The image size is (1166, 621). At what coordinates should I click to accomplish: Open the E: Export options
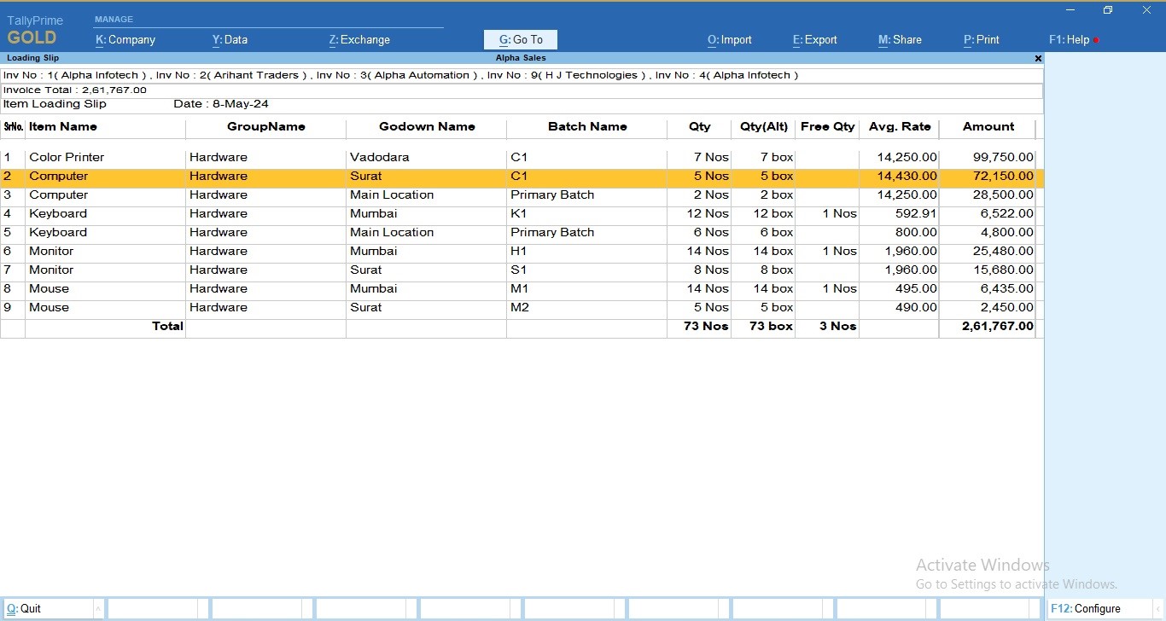click(813, 39)
